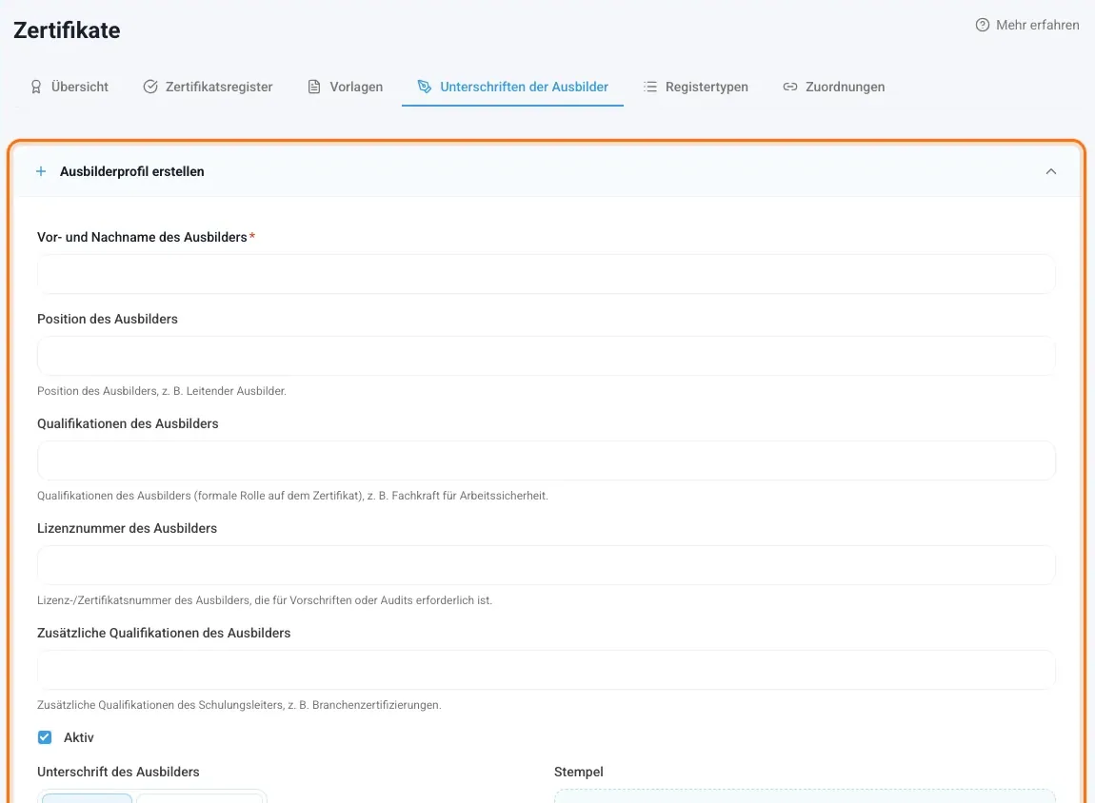
Task: Click the hint text mentioning Leitender Ausbilder
Action: tap(162, 391)
